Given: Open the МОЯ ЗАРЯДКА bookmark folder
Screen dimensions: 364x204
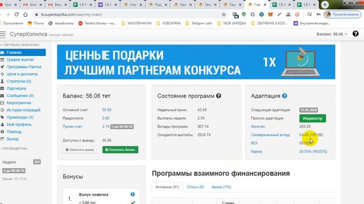Looking at the screenshot, I should [x=231, y=23].
